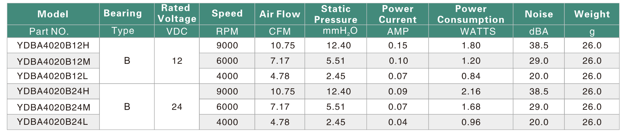Click the 2.16 watts value
This screenshot has width=626, height=137.
pos(471,91)
